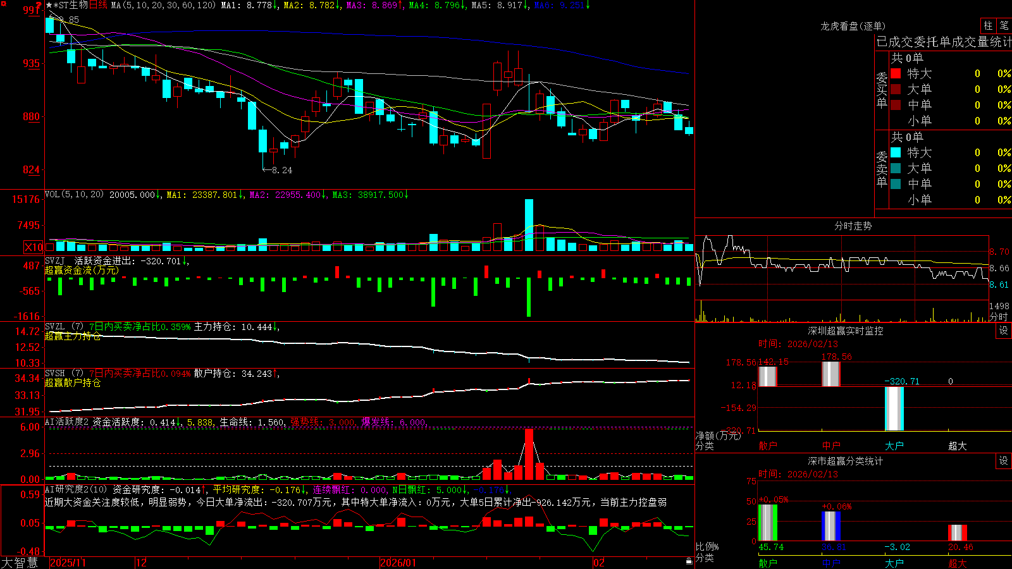The height and width of the screenshot is (569, 1012).
Task: Click the 大智慧 logo label
Action: pyautogui.click(x=20, y=562)
